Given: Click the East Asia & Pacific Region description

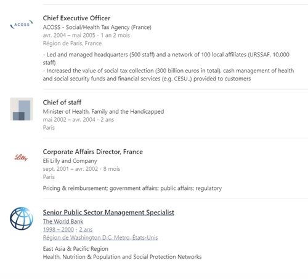Looking at the screenshot, I should (76, 249).
